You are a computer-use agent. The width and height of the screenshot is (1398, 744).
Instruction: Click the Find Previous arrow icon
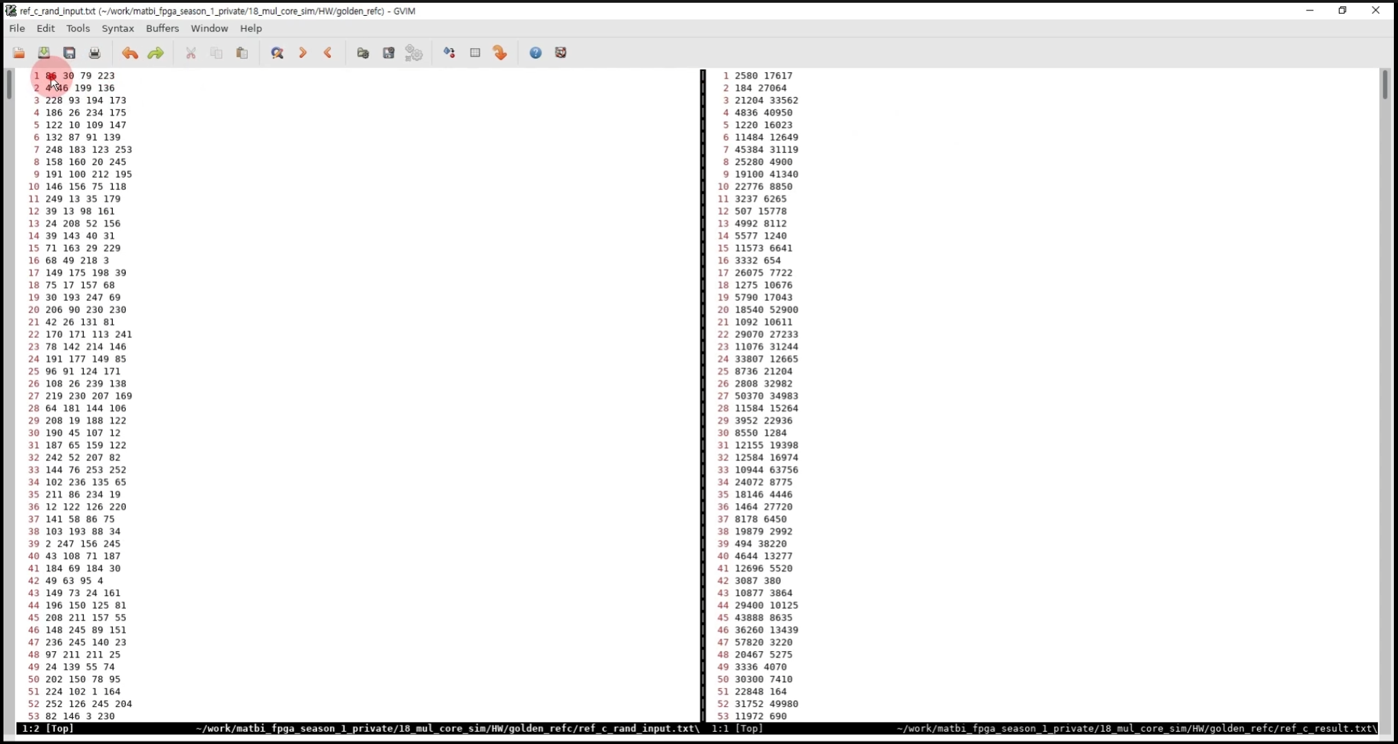point(328,53)
